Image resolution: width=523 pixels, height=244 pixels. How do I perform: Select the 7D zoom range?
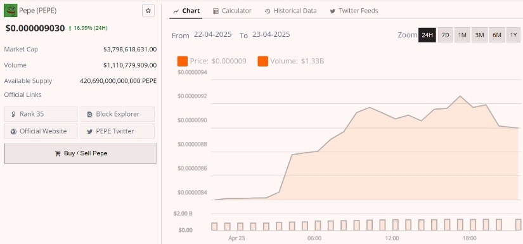click(x=445, y=35)
